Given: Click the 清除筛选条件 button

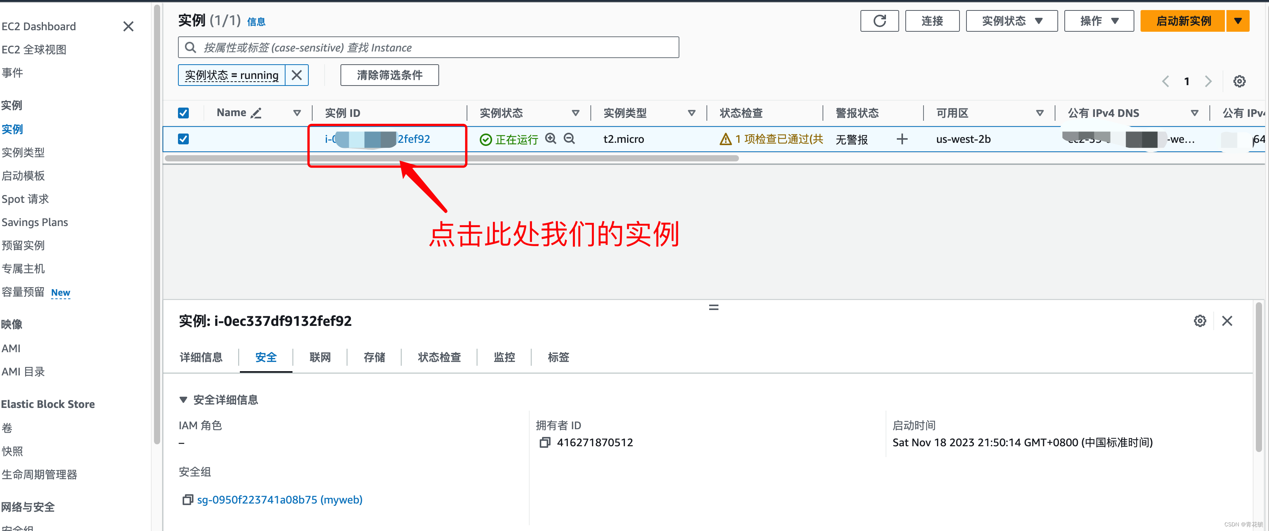Looking at the screenshot, I should point(389,75).
